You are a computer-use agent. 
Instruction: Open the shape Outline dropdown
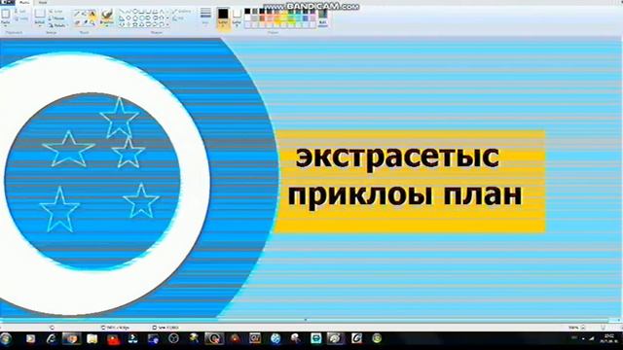click(182, 12)
